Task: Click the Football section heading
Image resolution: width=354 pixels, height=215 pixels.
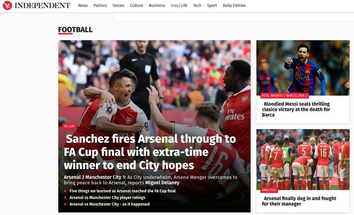Action: click(75, 30)
